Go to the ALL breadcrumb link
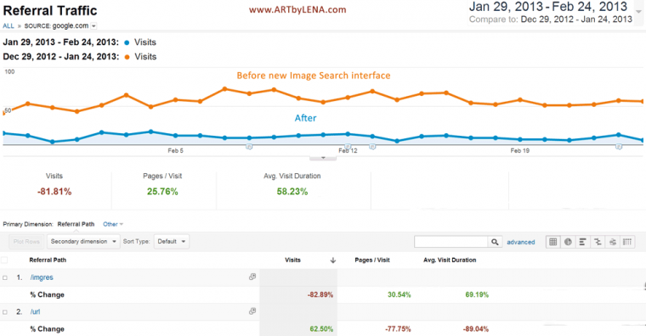This screenshot has width=646, height=336. click(x=8, y=26)
